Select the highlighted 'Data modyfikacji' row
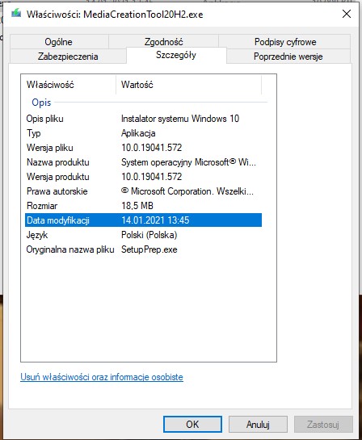Image resolution: width=362 pixels, height=440 pixels. [x=143, y=220]
